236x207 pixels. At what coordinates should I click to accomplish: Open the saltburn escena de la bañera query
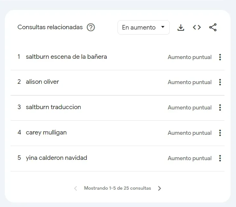click(66, 57)
